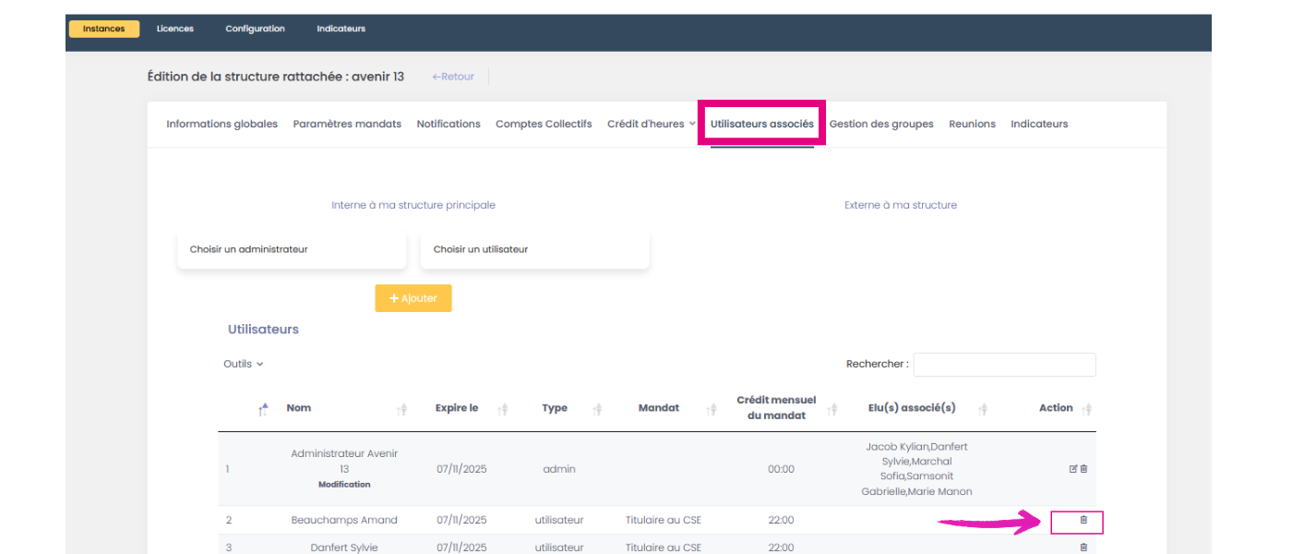Delete the Beauchamps Amand user
This screenshot has width=1292, height=554.
1083,520
